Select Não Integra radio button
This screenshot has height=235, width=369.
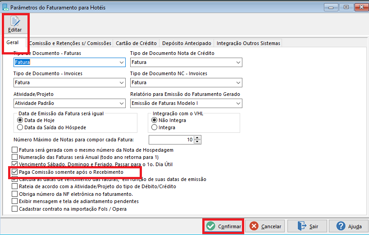pos(154,120)
